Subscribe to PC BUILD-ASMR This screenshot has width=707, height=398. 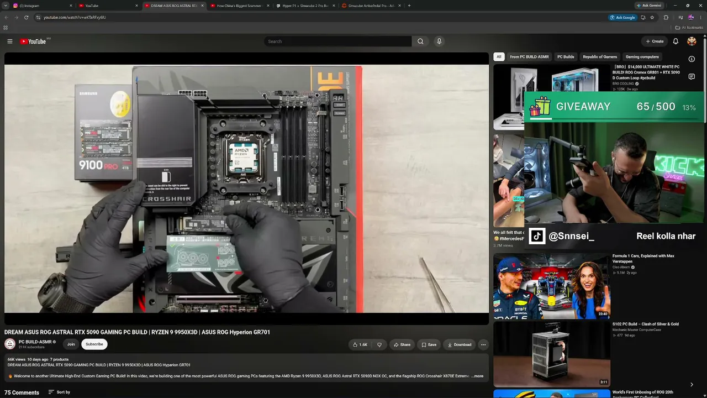(94, 344)
